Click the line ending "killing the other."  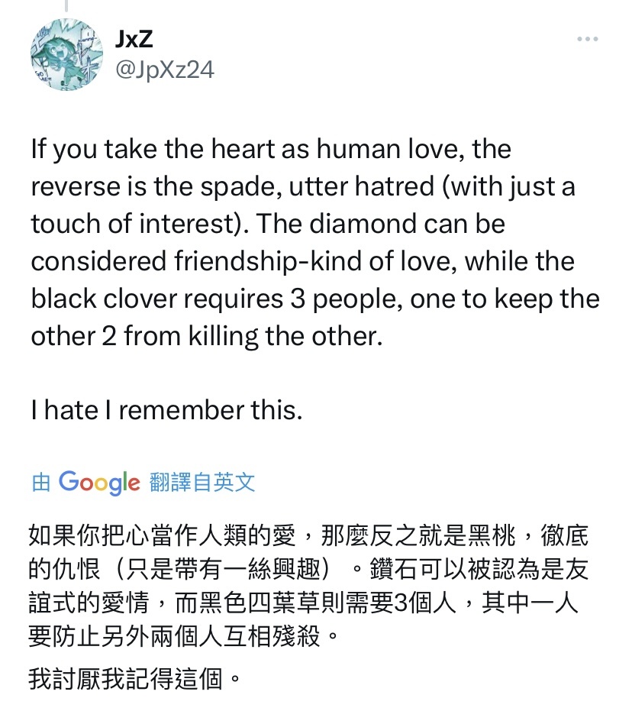(207, 337)
